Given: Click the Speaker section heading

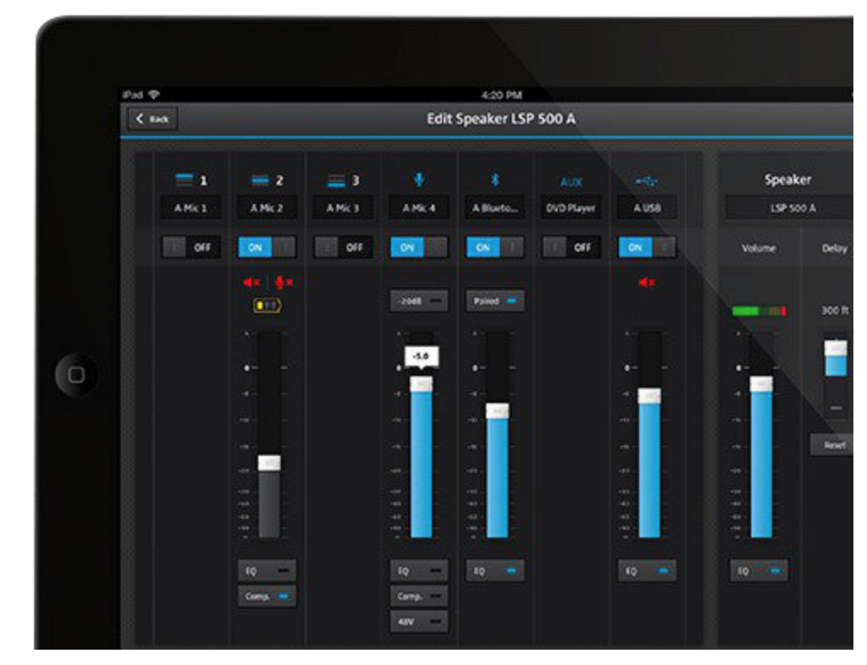Looking at the screenshot, I should point(787,179).
